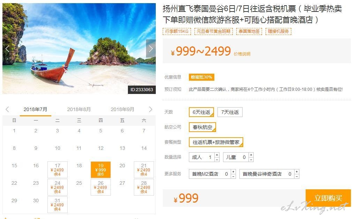Choose 往返机票+旅游微管家 package type
The width and height of the screenshot is (352, 219).
[x=216, y=142]
